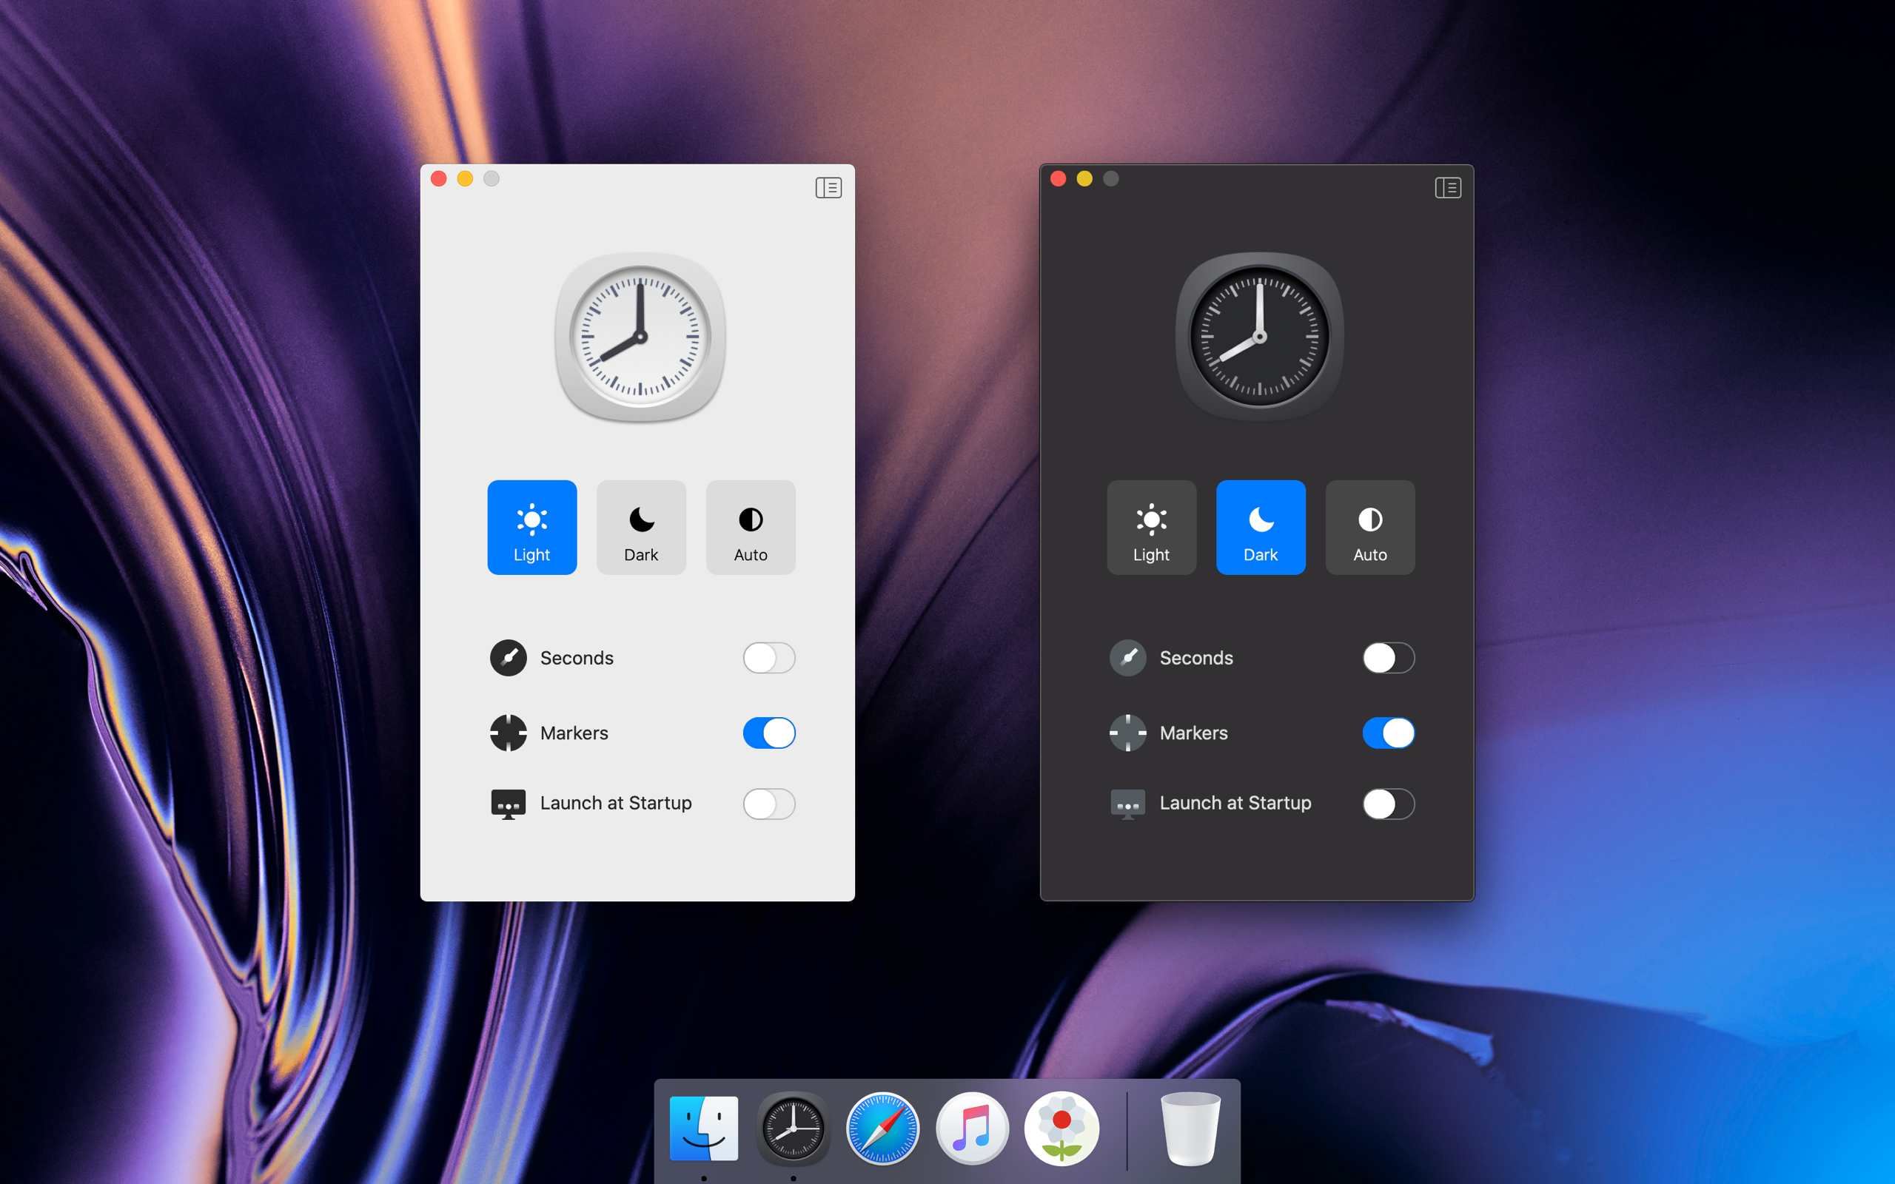Open the sidebar panel icon in the dark window
Screen dimensions: 1895x1184
(x=1448, y=187)
